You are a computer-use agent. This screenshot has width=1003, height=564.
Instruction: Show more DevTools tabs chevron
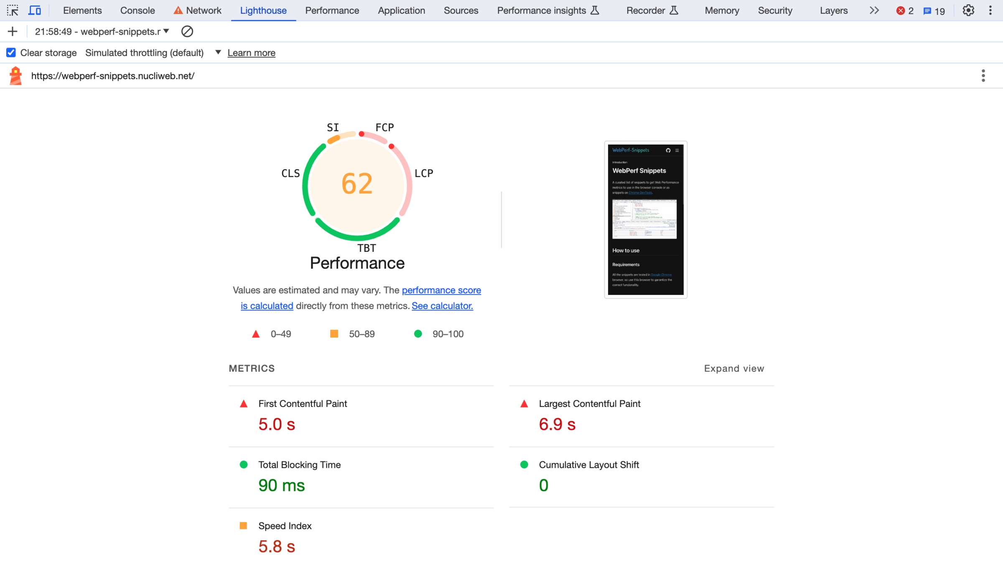click(x=874, y=10)
